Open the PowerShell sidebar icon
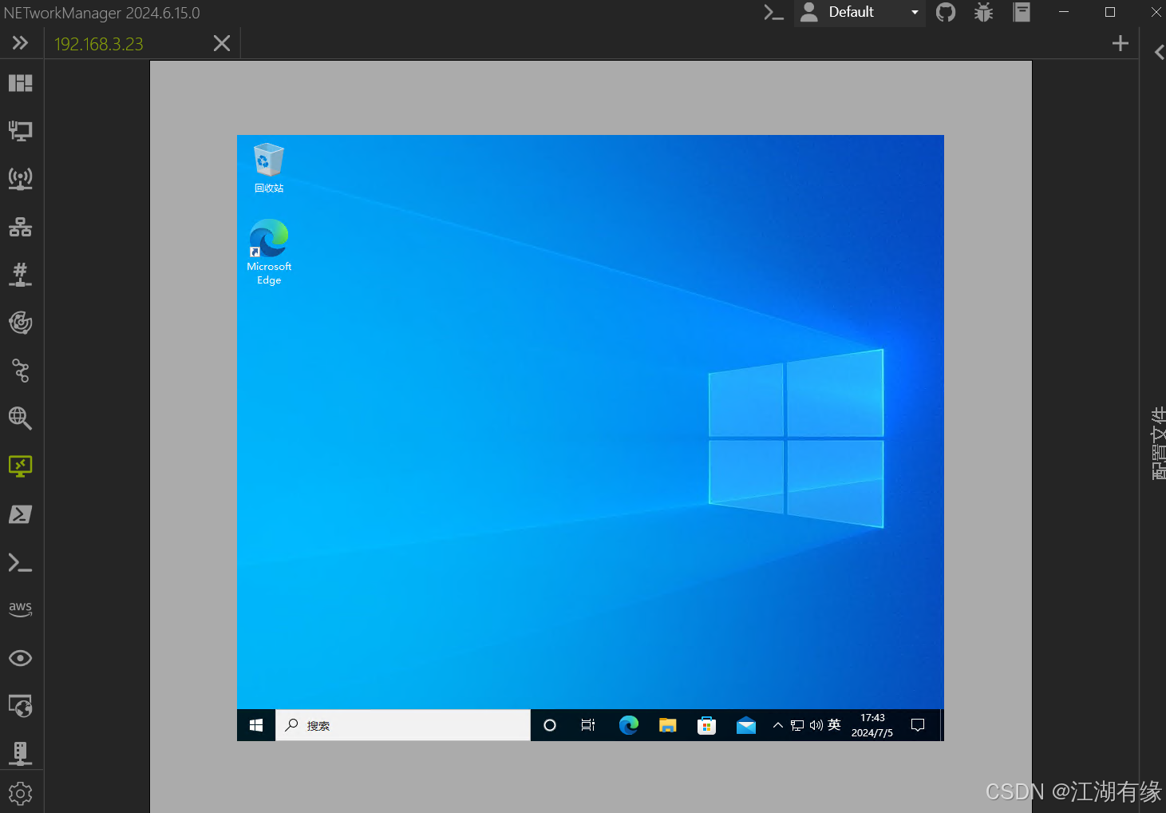Screen dimensions: 1166x813 click(x=21, y=514)
